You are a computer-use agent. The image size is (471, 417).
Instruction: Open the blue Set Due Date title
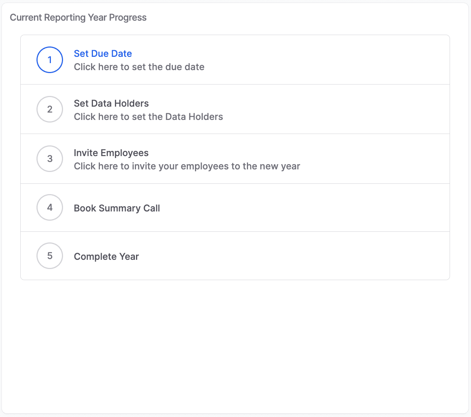click(103, 54)
